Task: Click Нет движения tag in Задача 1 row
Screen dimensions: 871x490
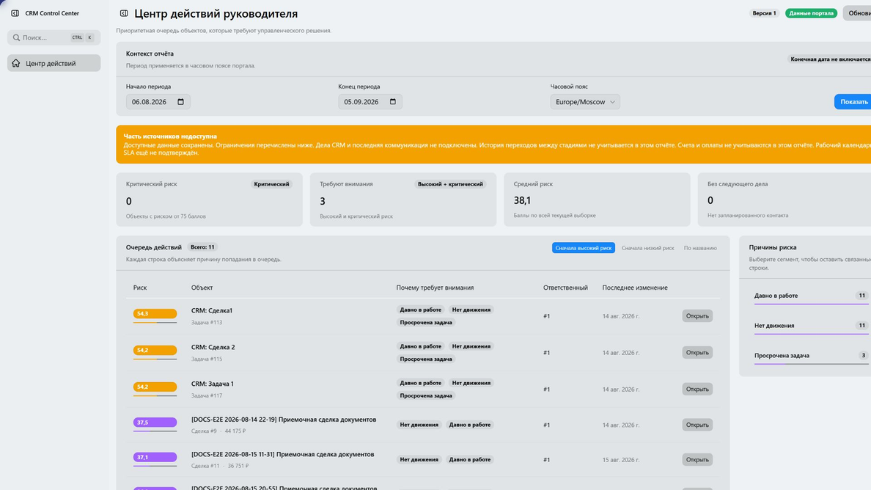Action: (x=471, y=384)
